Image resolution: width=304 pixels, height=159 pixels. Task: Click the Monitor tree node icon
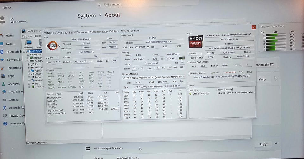(32, 71)
